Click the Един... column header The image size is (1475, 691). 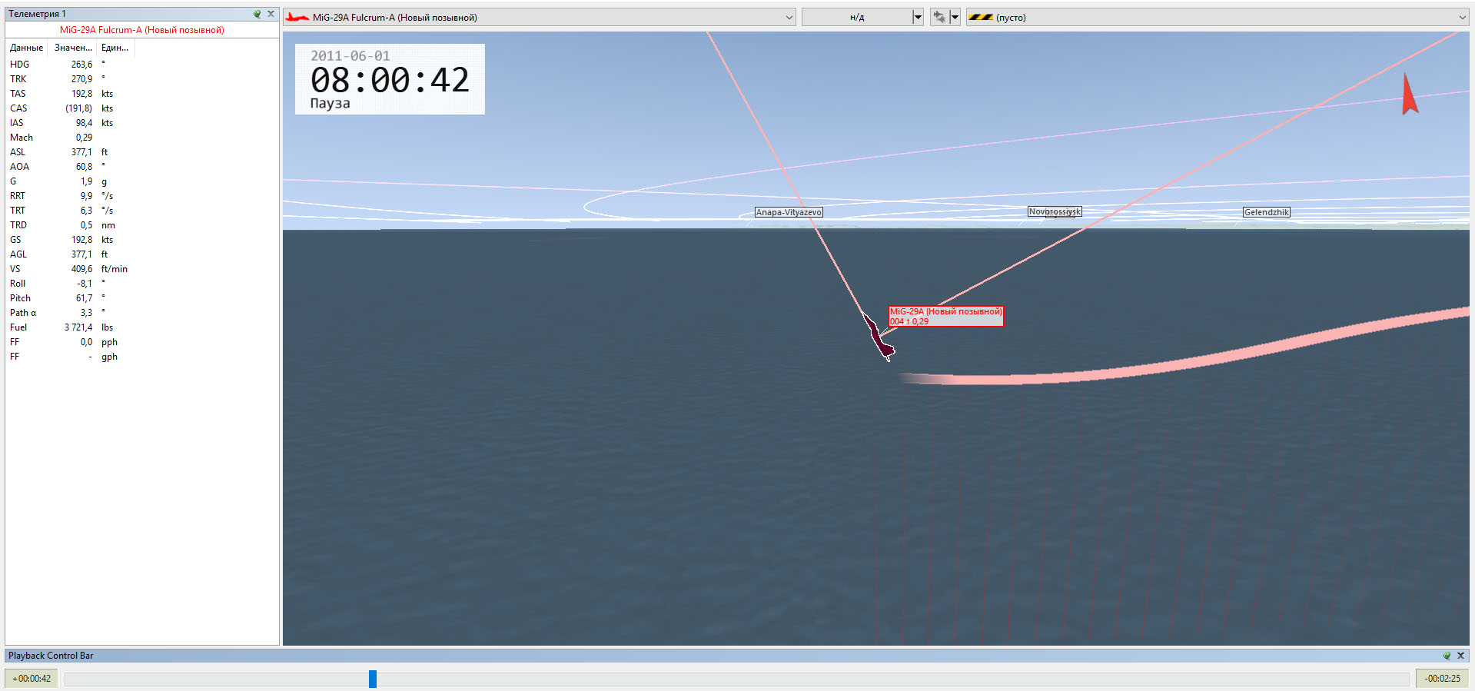tap(115, 48)
